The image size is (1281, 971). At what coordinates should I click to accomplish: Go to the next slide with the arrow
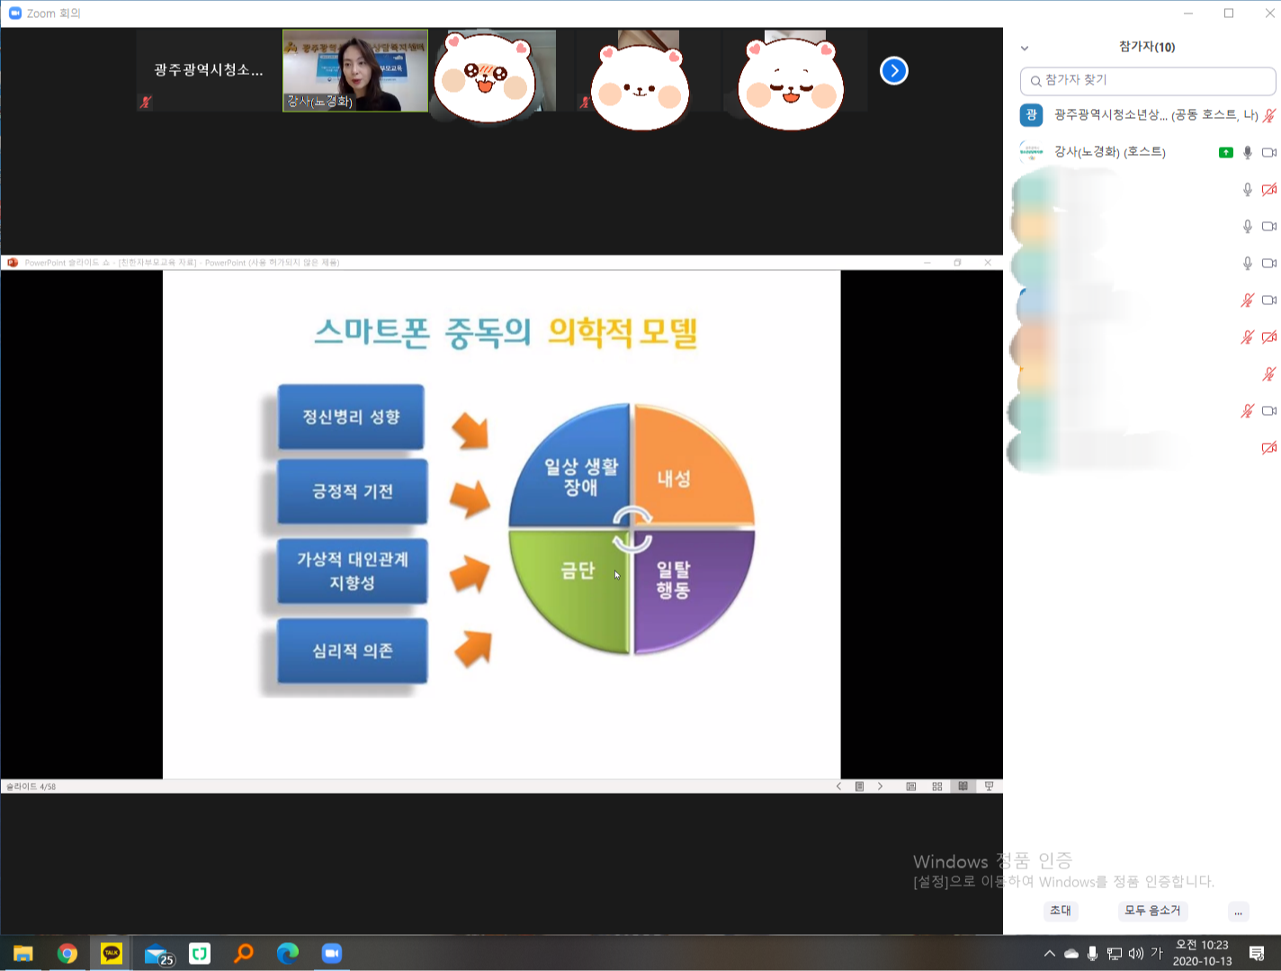click(x=880, y=787)
